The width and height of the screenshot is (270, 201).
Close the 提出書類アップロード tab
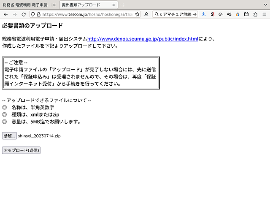pos(113,5)
